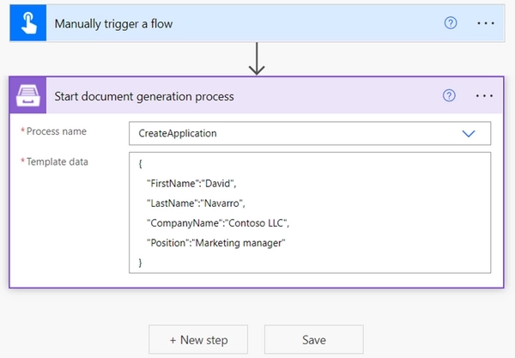Save the flow
515x358 pixels.
[x=314, y=340]
